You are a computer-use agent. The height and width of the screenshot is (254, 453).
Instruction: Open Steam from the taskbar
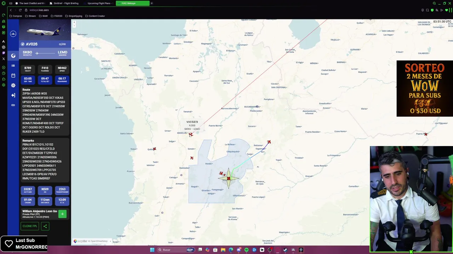click(x=285, y=250)
